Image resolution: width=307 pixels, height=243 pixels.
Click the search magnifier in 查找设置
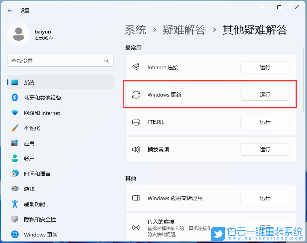pyautogui.click(x=107, y=61)
